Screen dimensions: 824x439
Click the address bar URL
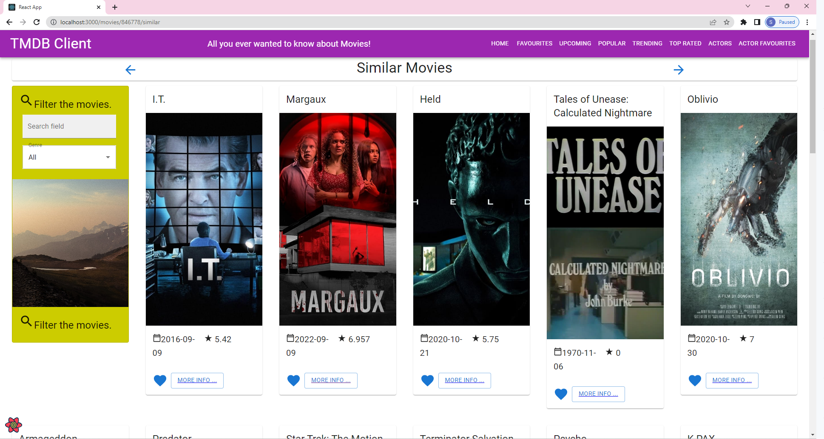[110, 22]
